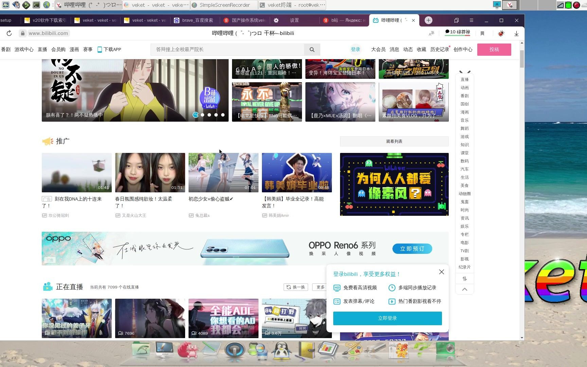Open the browser downloads arrow icon

click(x=516, y=33)
